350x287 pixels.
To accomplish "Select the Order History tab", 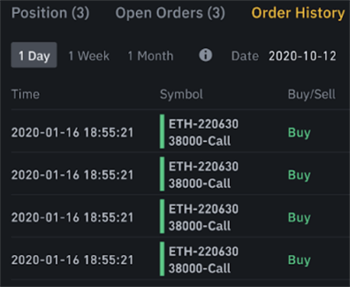I will click(298, 13).
